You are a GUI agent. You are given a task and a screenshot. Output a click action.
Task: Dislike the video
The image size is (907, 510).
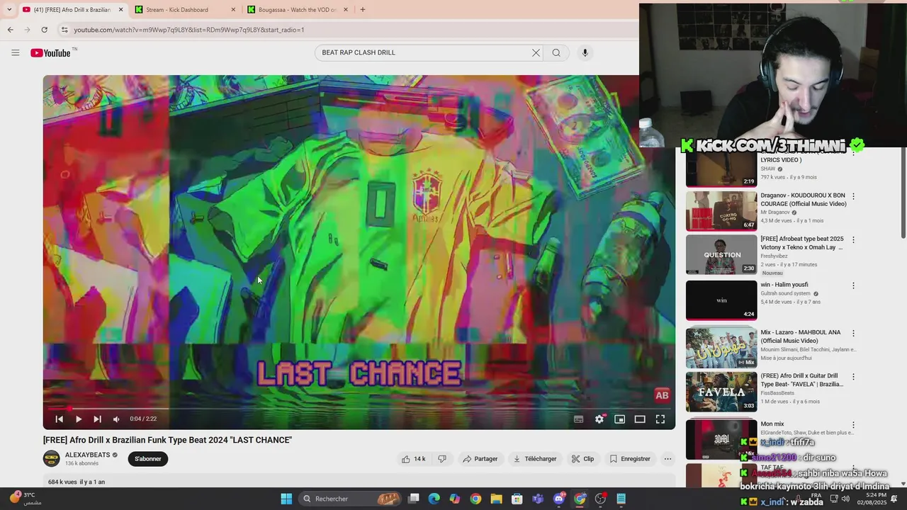(442, 459)
